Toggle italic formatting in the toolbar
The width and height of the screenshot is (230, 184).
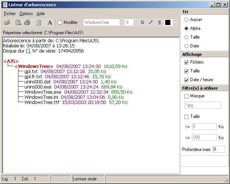coord(151,22)
